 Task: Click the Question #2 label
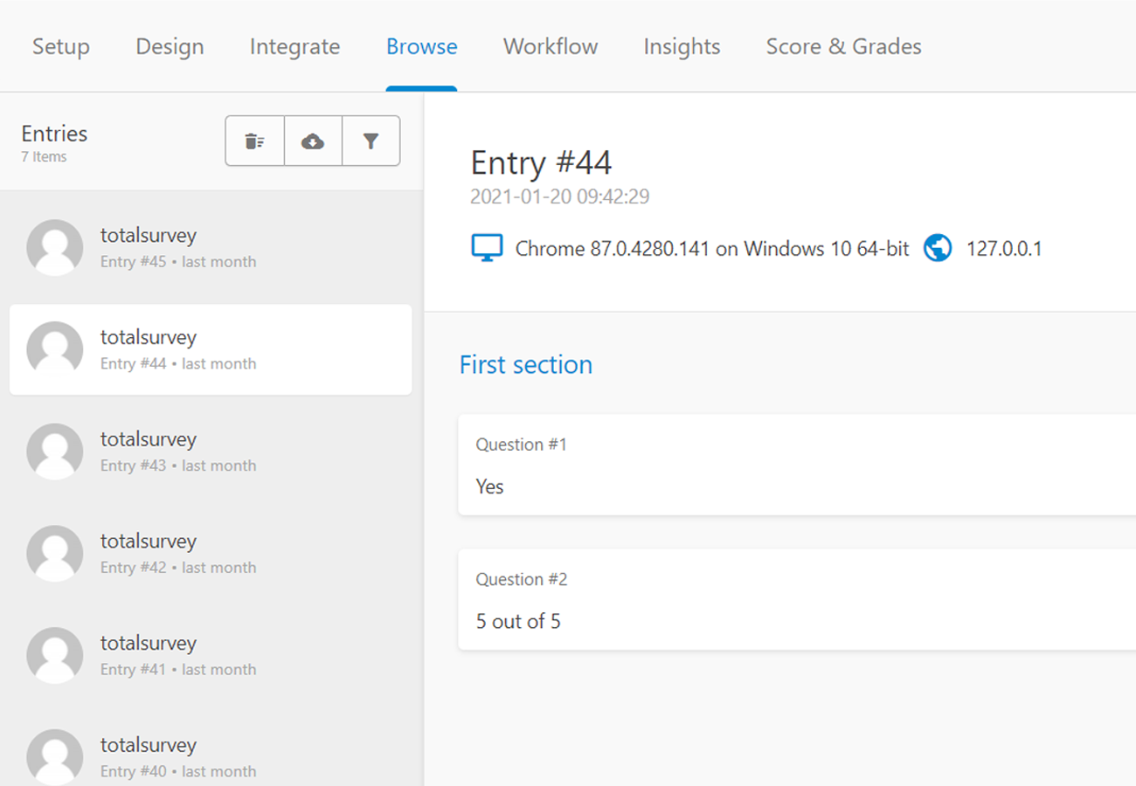[x=521, y=579]
